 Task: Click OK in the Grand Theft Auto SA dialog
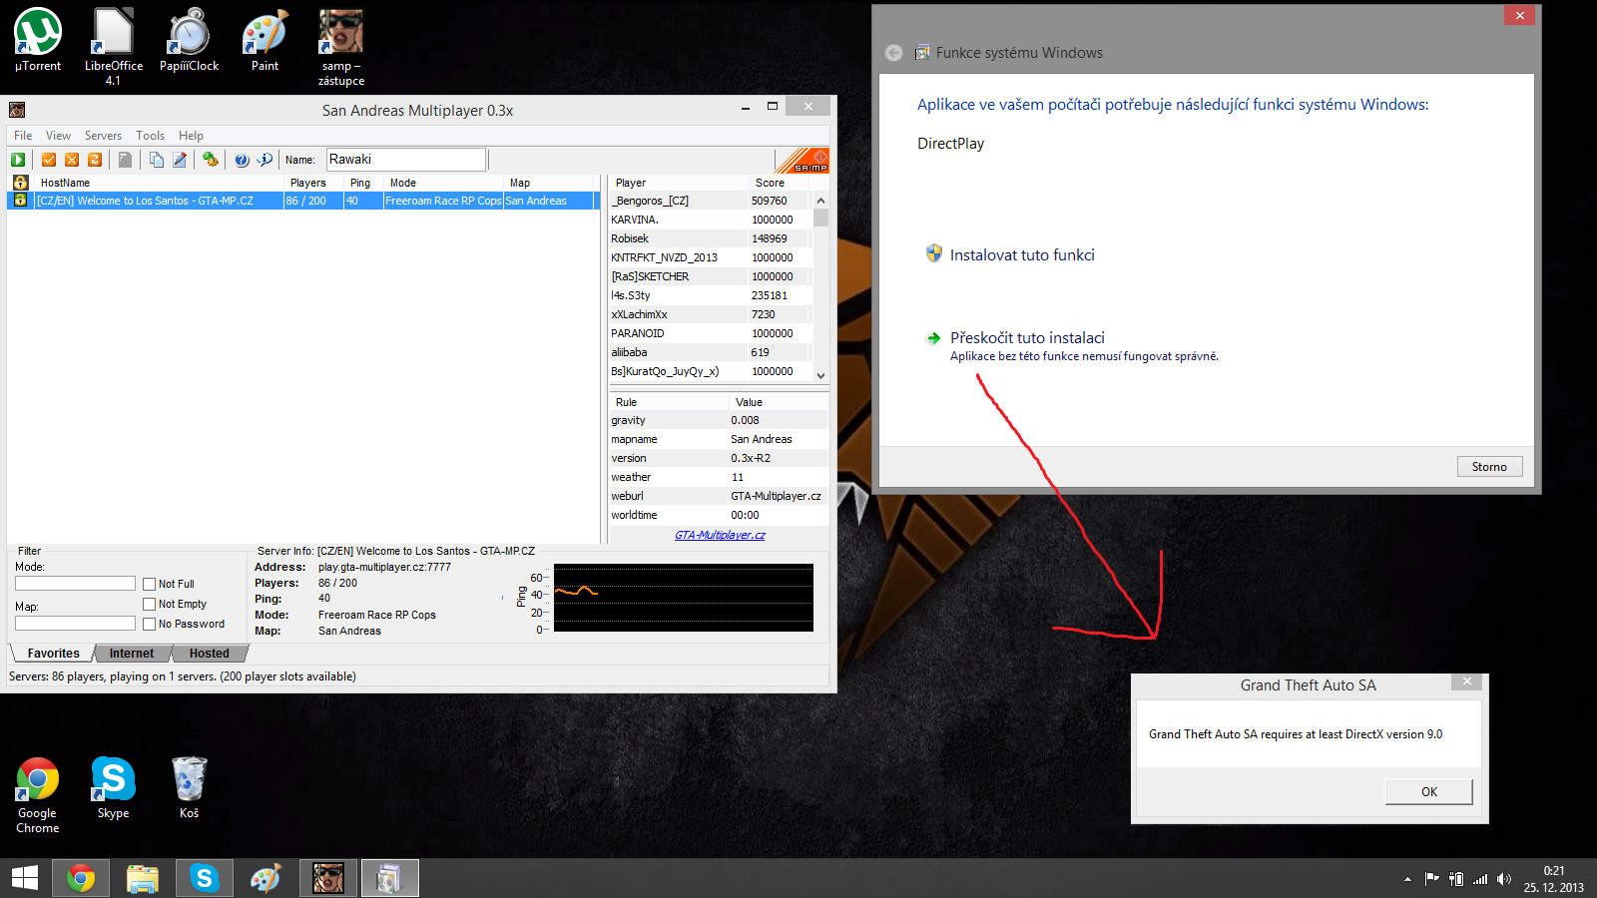pyautogui.click(x=1429, y=792)
